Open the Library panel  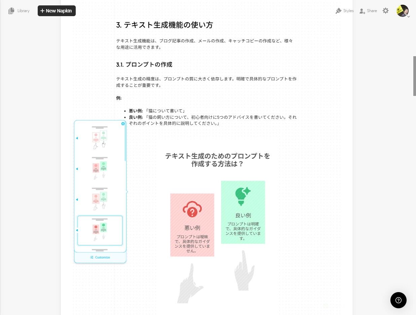tap(19, 11)
